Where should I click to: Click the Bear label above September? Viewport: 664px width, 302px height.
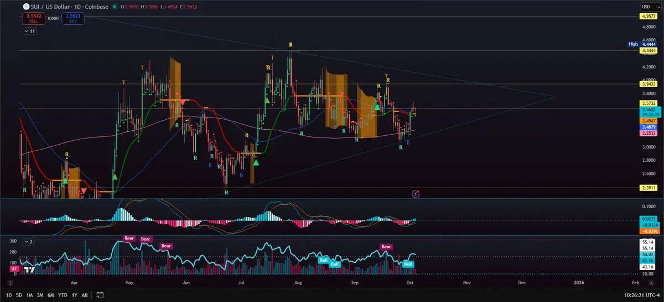click(x=386, y=246)
